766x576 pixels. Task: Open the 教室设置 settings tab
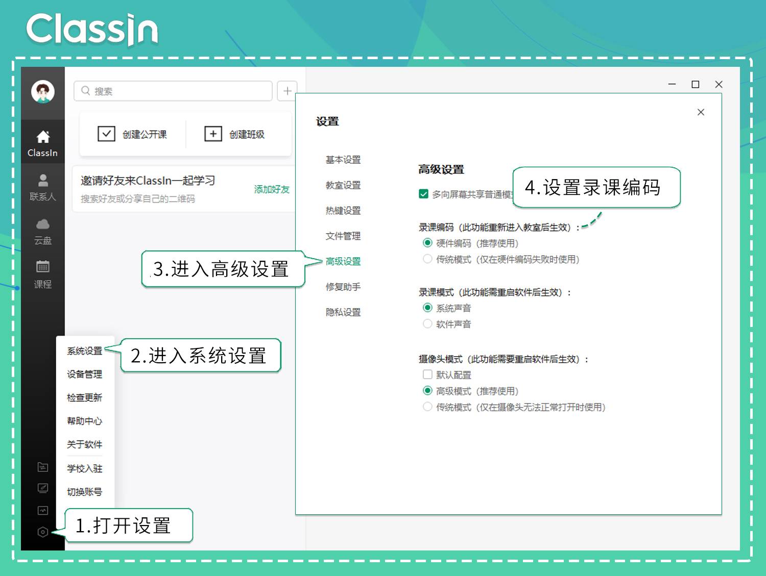click(343, 185)
